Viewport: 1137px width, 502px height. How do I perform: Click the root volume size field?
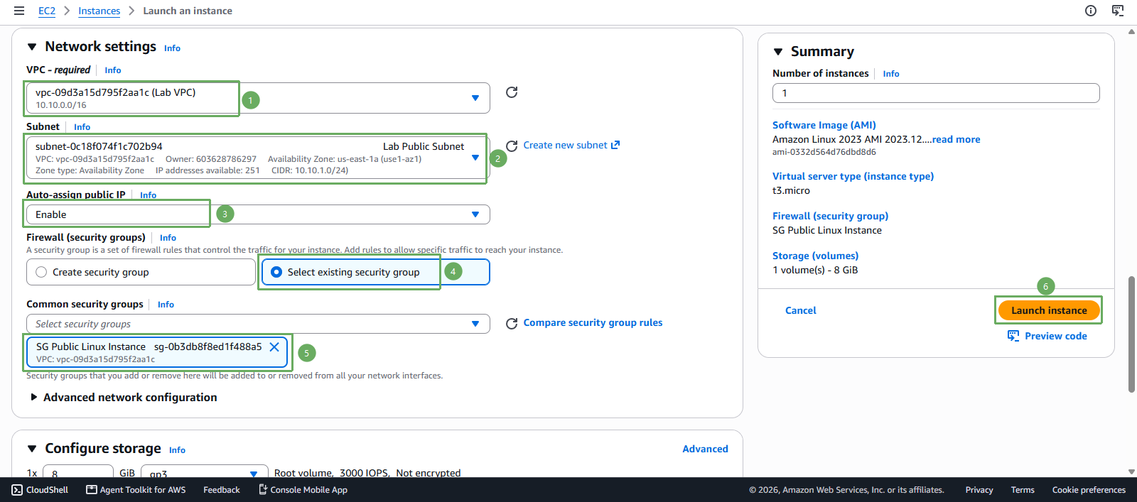78,473
